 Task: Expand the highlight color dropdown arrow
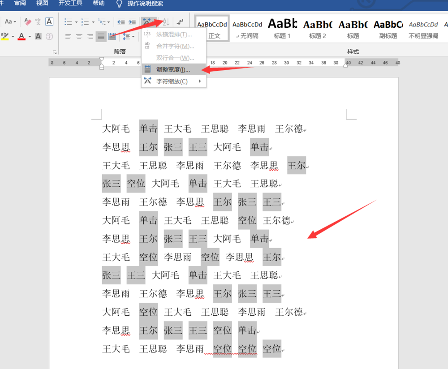click(x=13, y=37)
